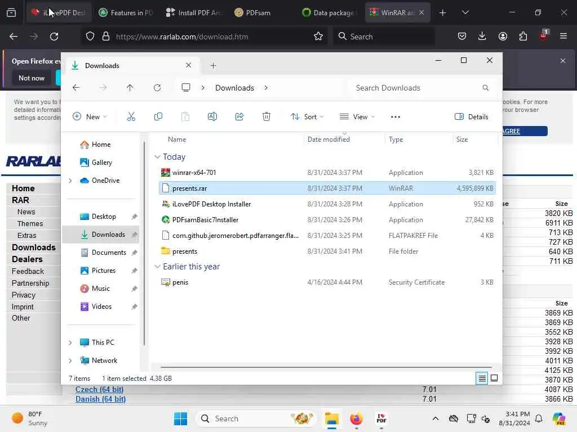
Task: Open the See more ellipsis menu
Action: pos(395,117)
